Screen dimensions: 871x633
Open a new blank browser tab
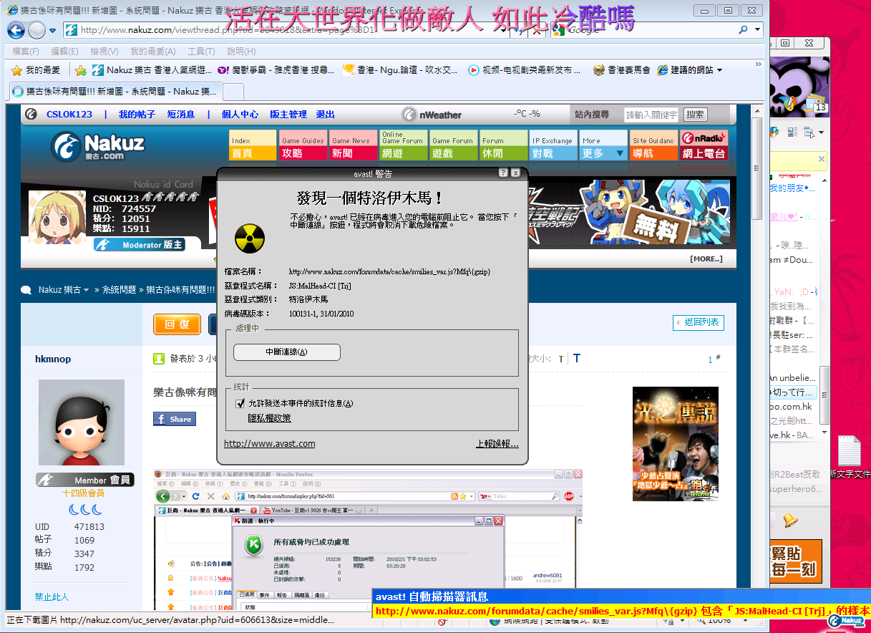[234, 92]
